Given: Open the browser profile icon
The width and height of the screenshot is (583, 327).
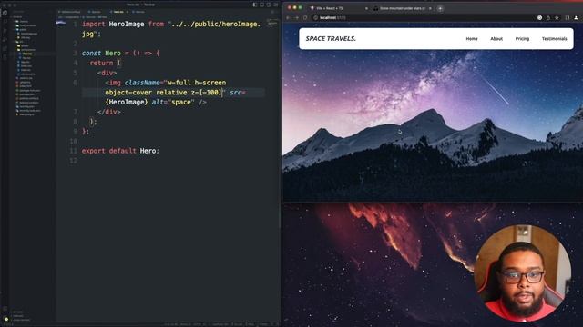Looking at the screenshot, I should 576,17.
